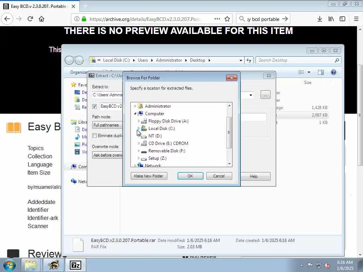363x272 pixels.
Task: Open the Windows Start menu
Action: (10, 265)
